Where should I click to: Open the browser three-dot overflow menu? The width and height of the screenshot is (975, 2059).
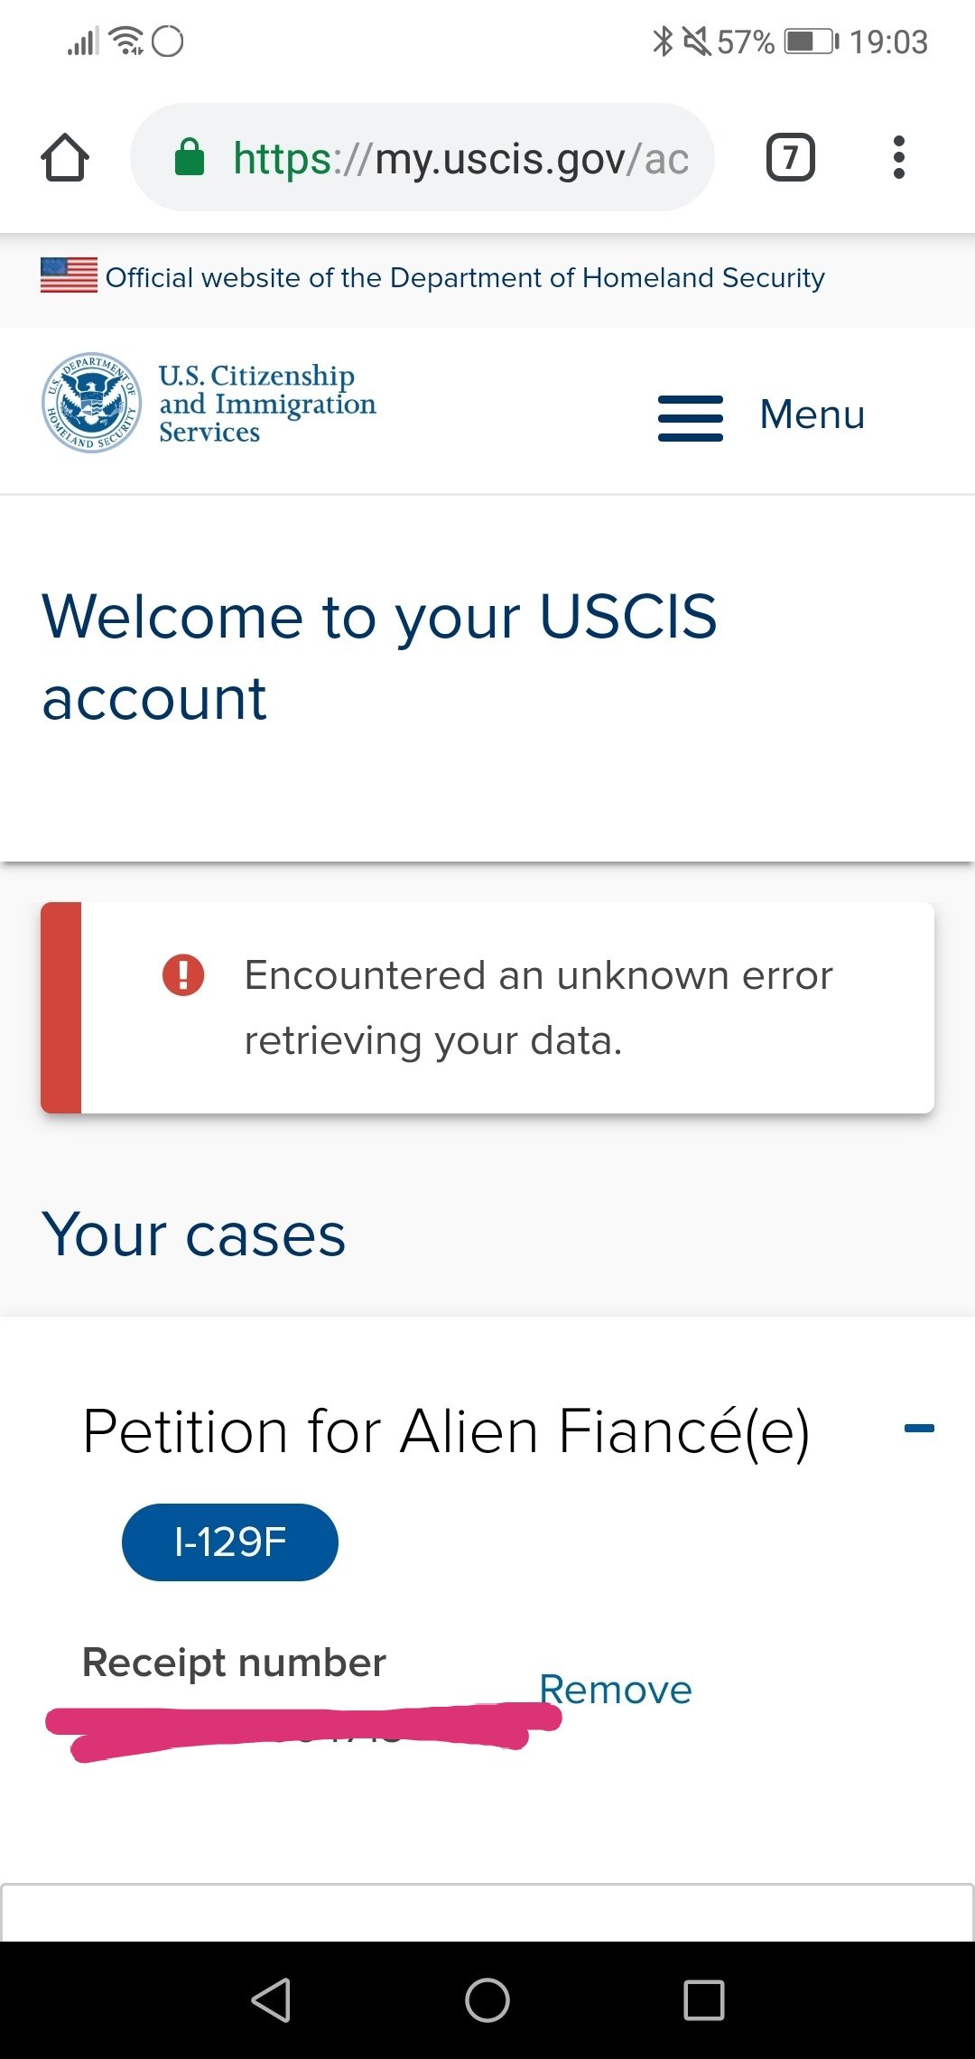(898, 157)
